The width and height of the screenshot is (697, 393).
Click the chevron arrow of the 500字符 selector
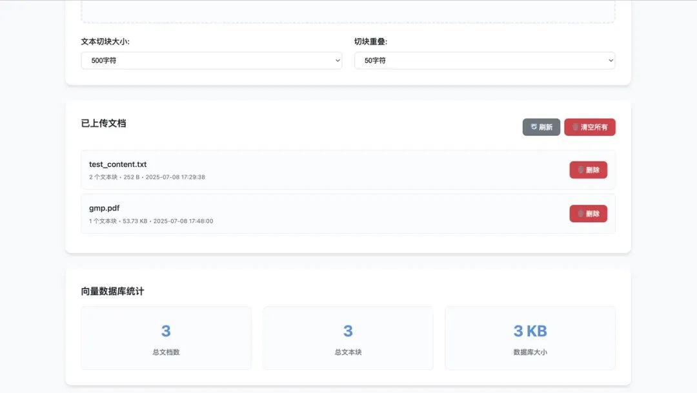coord(337,60)
